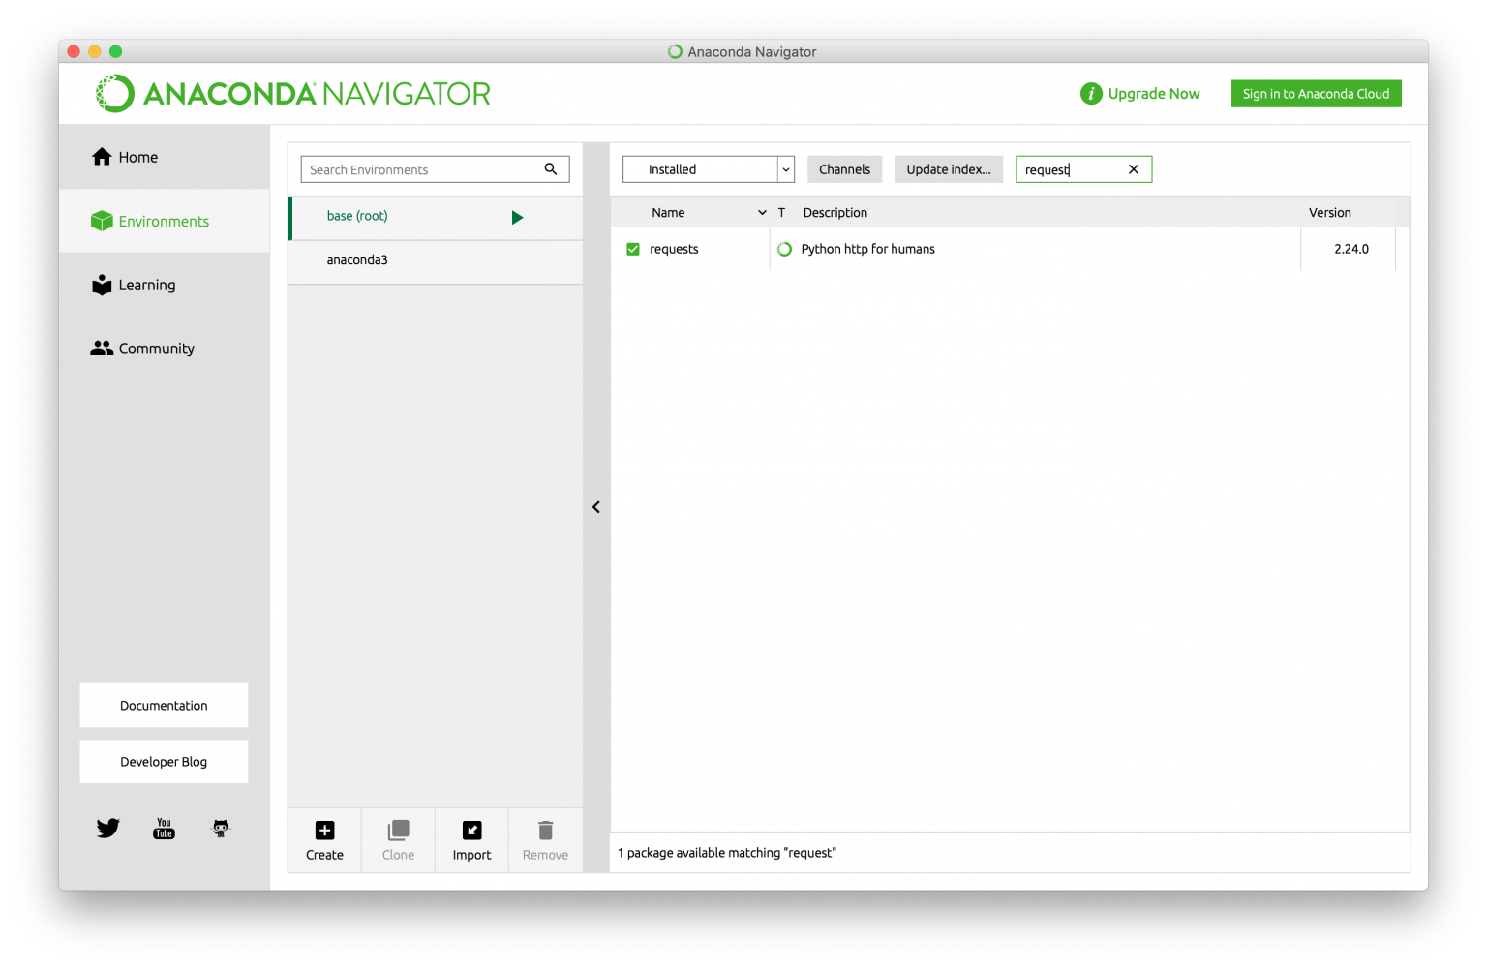
Task: Click the GitHub octocat icon
Action: 221,828
